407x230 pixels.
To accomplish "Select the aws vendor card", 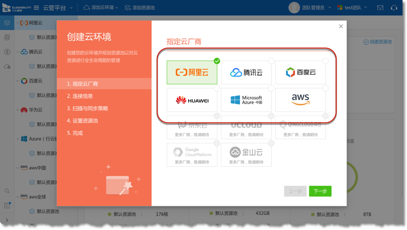I will 300,100.
